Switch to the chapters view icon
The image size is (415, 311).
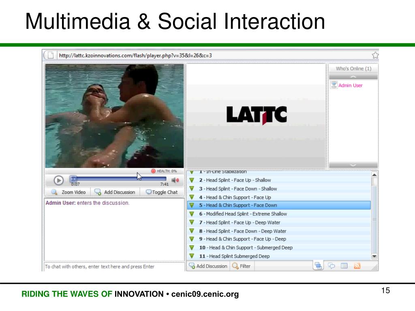click(318, 266)
